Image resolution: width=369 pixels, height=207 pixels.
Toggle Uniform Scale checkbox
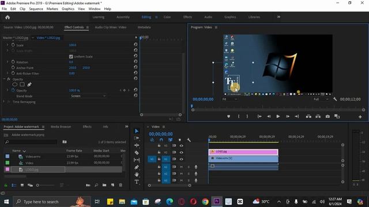pos(71,56)
